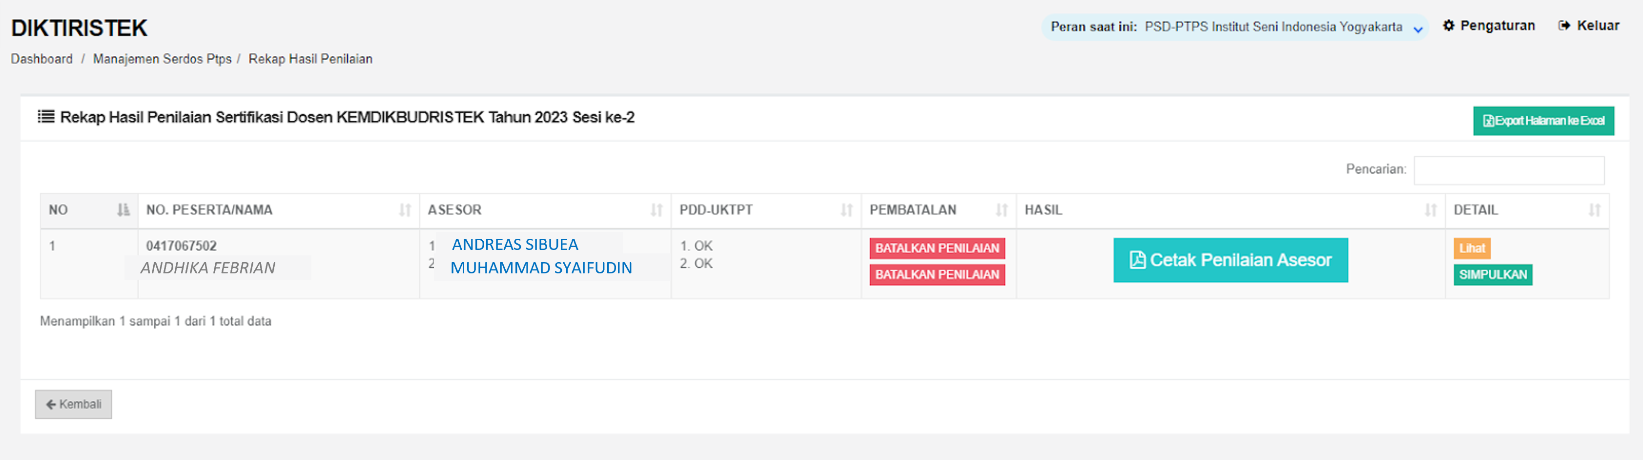The height and width of the screenshot is (460, 1643).
Task: Click NO column header
Action: click(x=89, y=210)
